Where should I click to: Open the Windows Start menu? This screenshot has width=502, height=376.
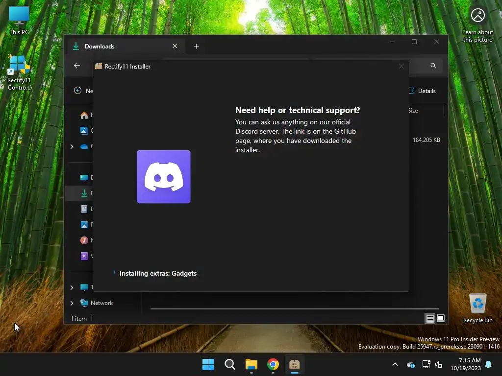coord(208,364)
